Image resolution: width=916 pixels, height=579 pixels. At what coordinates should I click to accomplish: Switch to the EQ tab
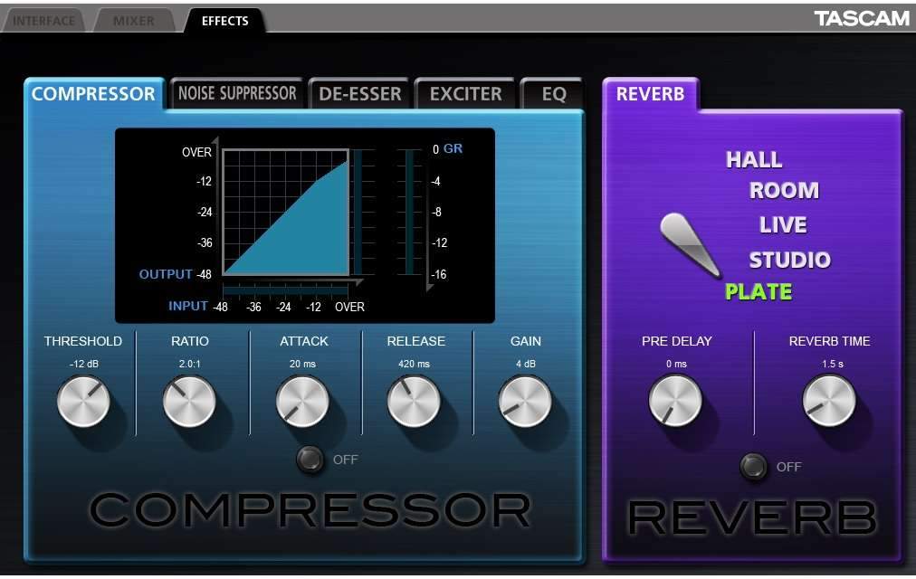[553, 93]
